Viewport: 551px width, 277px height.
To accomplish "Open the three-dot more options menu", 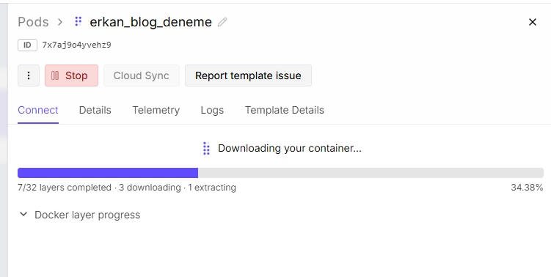I will coord(29,75).
